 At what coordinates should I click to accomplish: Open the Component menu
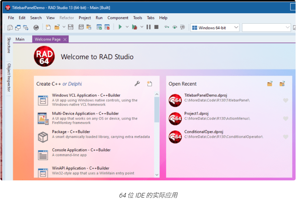pyautogui.click(x=118, y=18)
